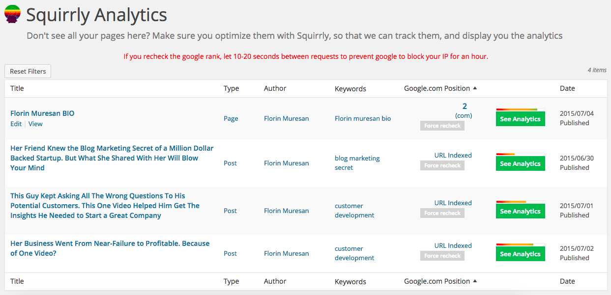Click date 2015/07/04 Published

tap(577, 118)
